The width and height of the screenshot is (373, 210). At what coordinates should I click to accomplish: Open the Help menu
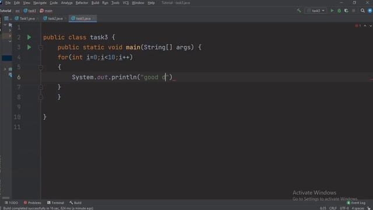151,3
